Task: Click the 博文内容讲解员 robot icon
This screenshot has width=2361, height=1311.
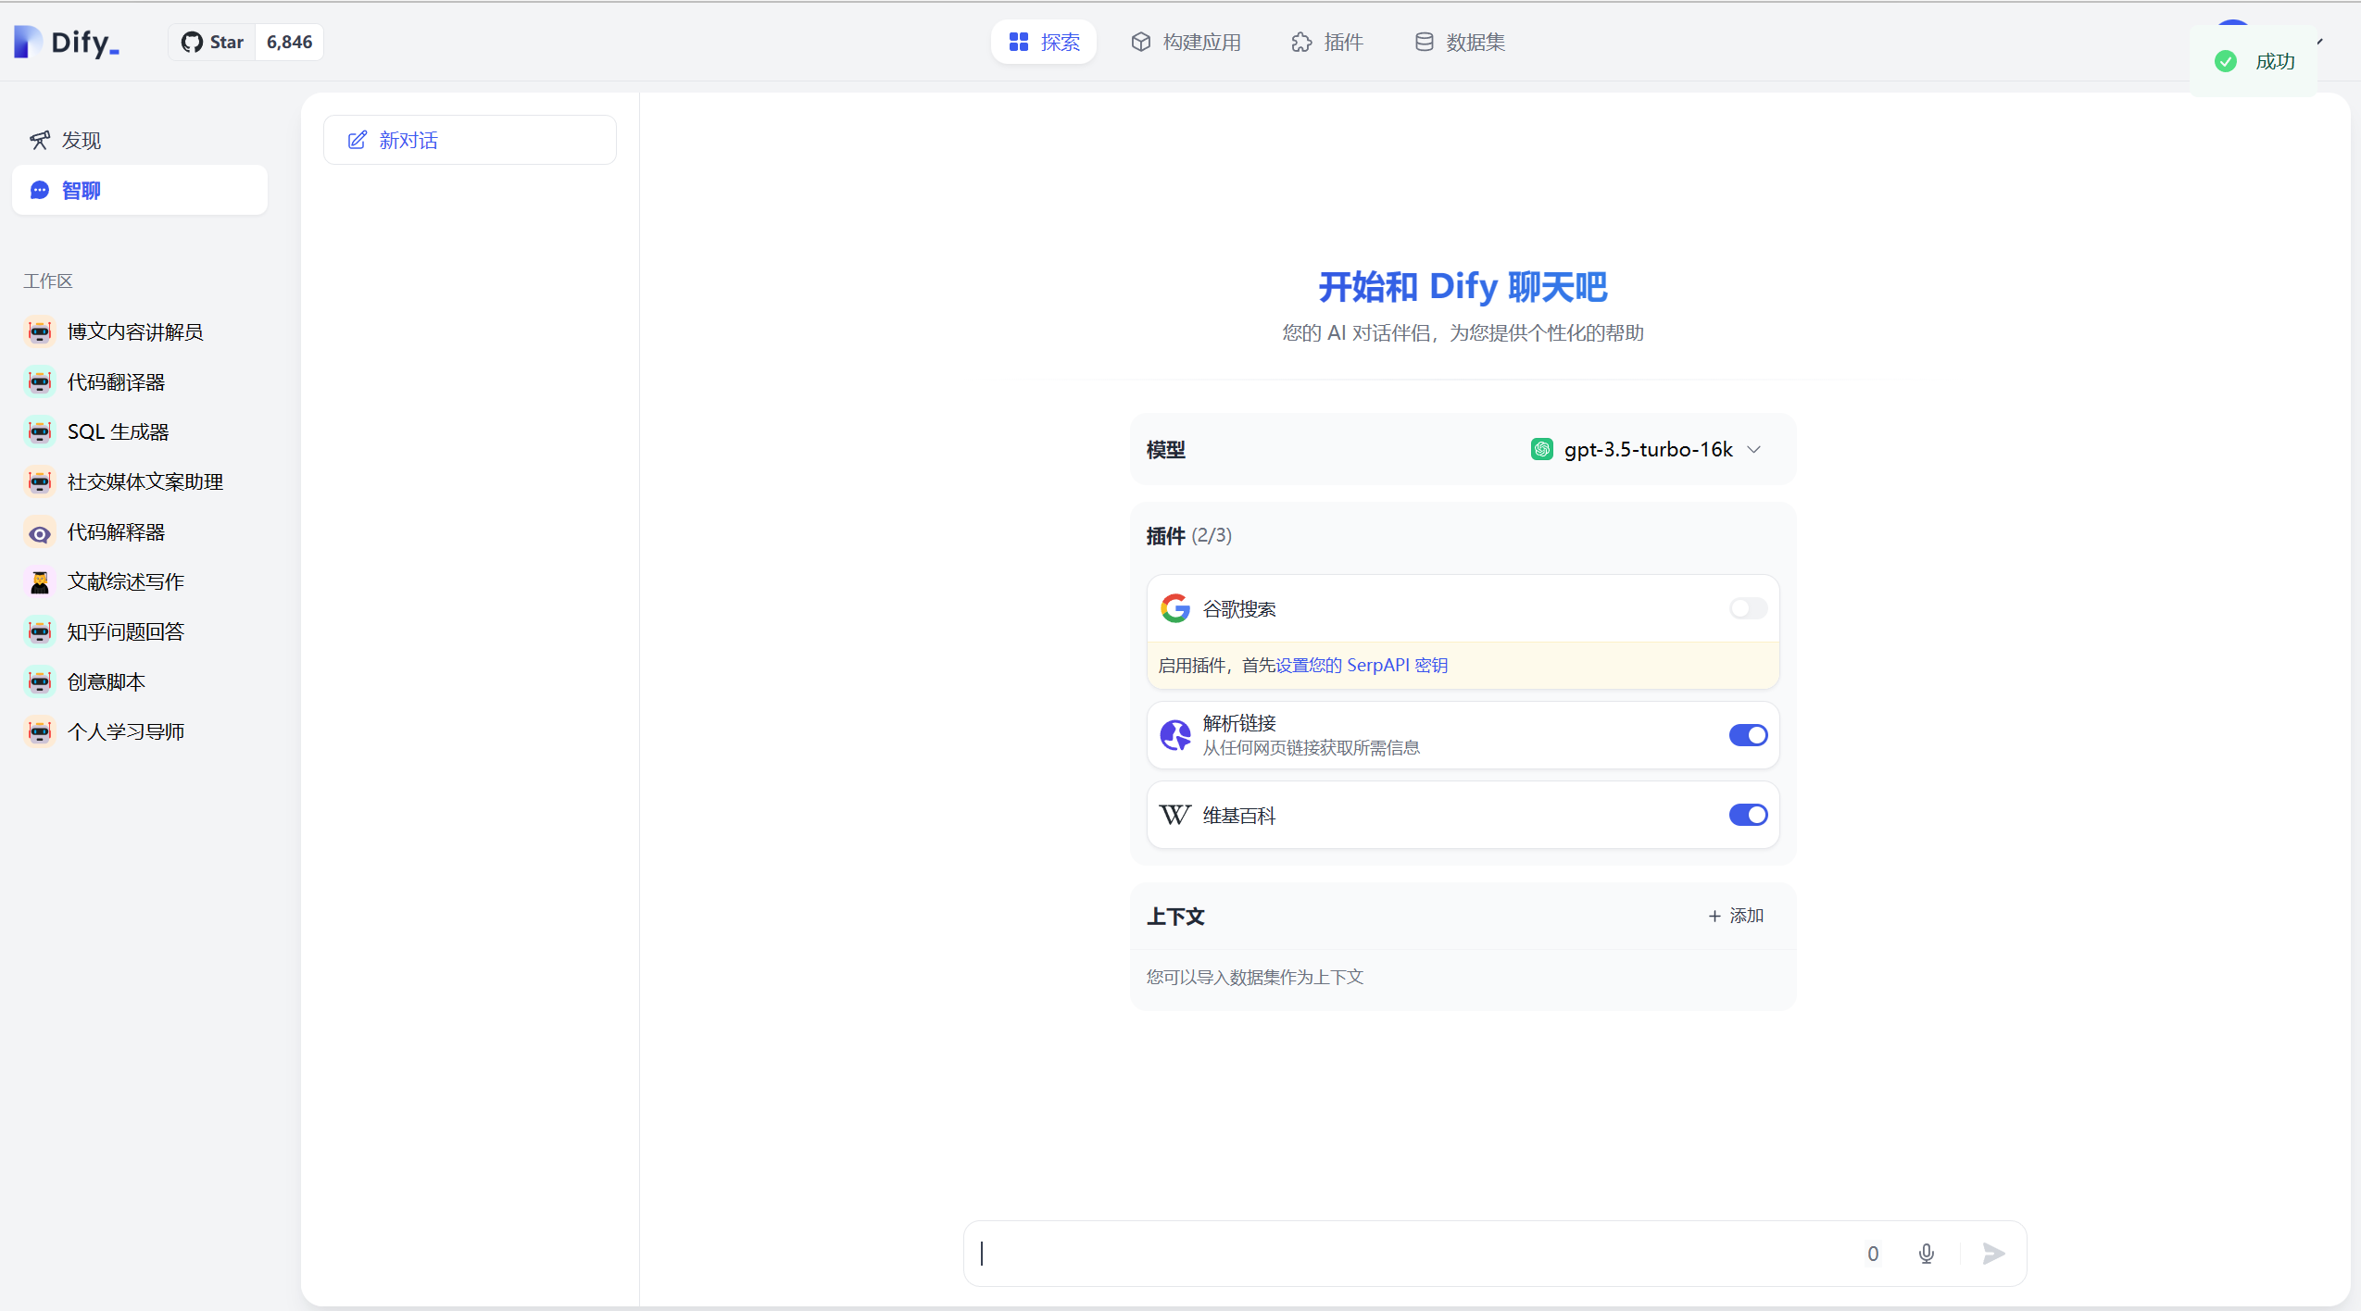Action: pyautogui.click(x=39, y=331)
